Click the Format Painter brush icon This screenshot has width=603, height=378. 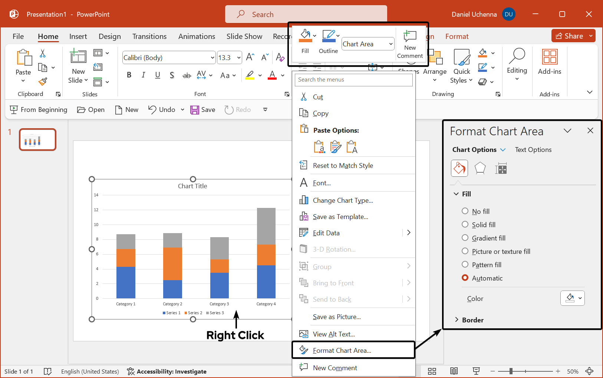point(43,82)
